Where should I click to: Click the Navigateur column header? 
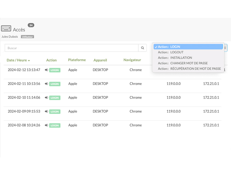tap(132, 60)
